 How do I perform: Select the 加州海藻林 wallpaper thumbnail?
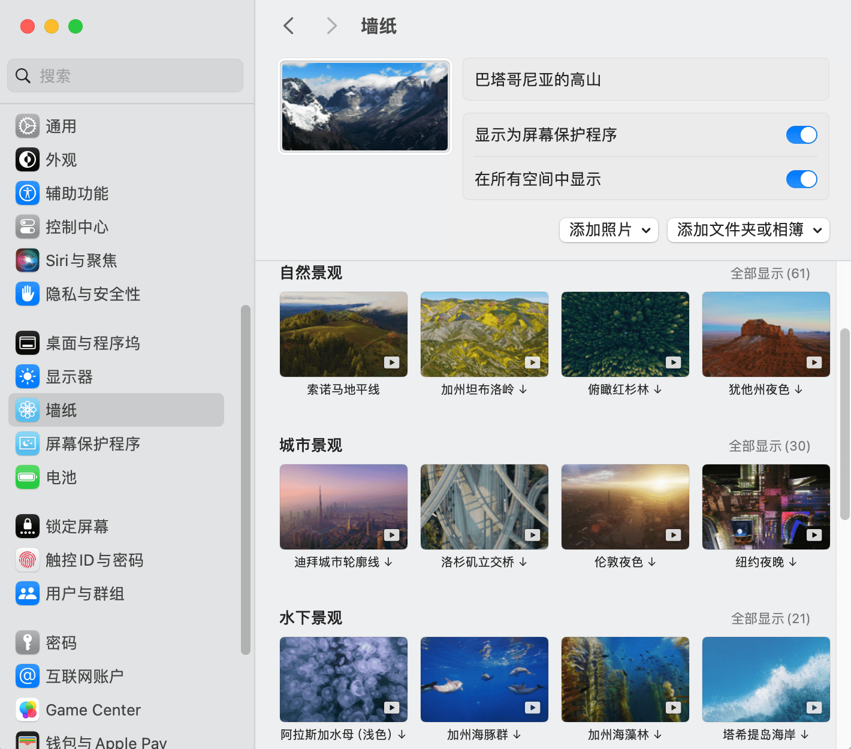click(x=625, y=679)
